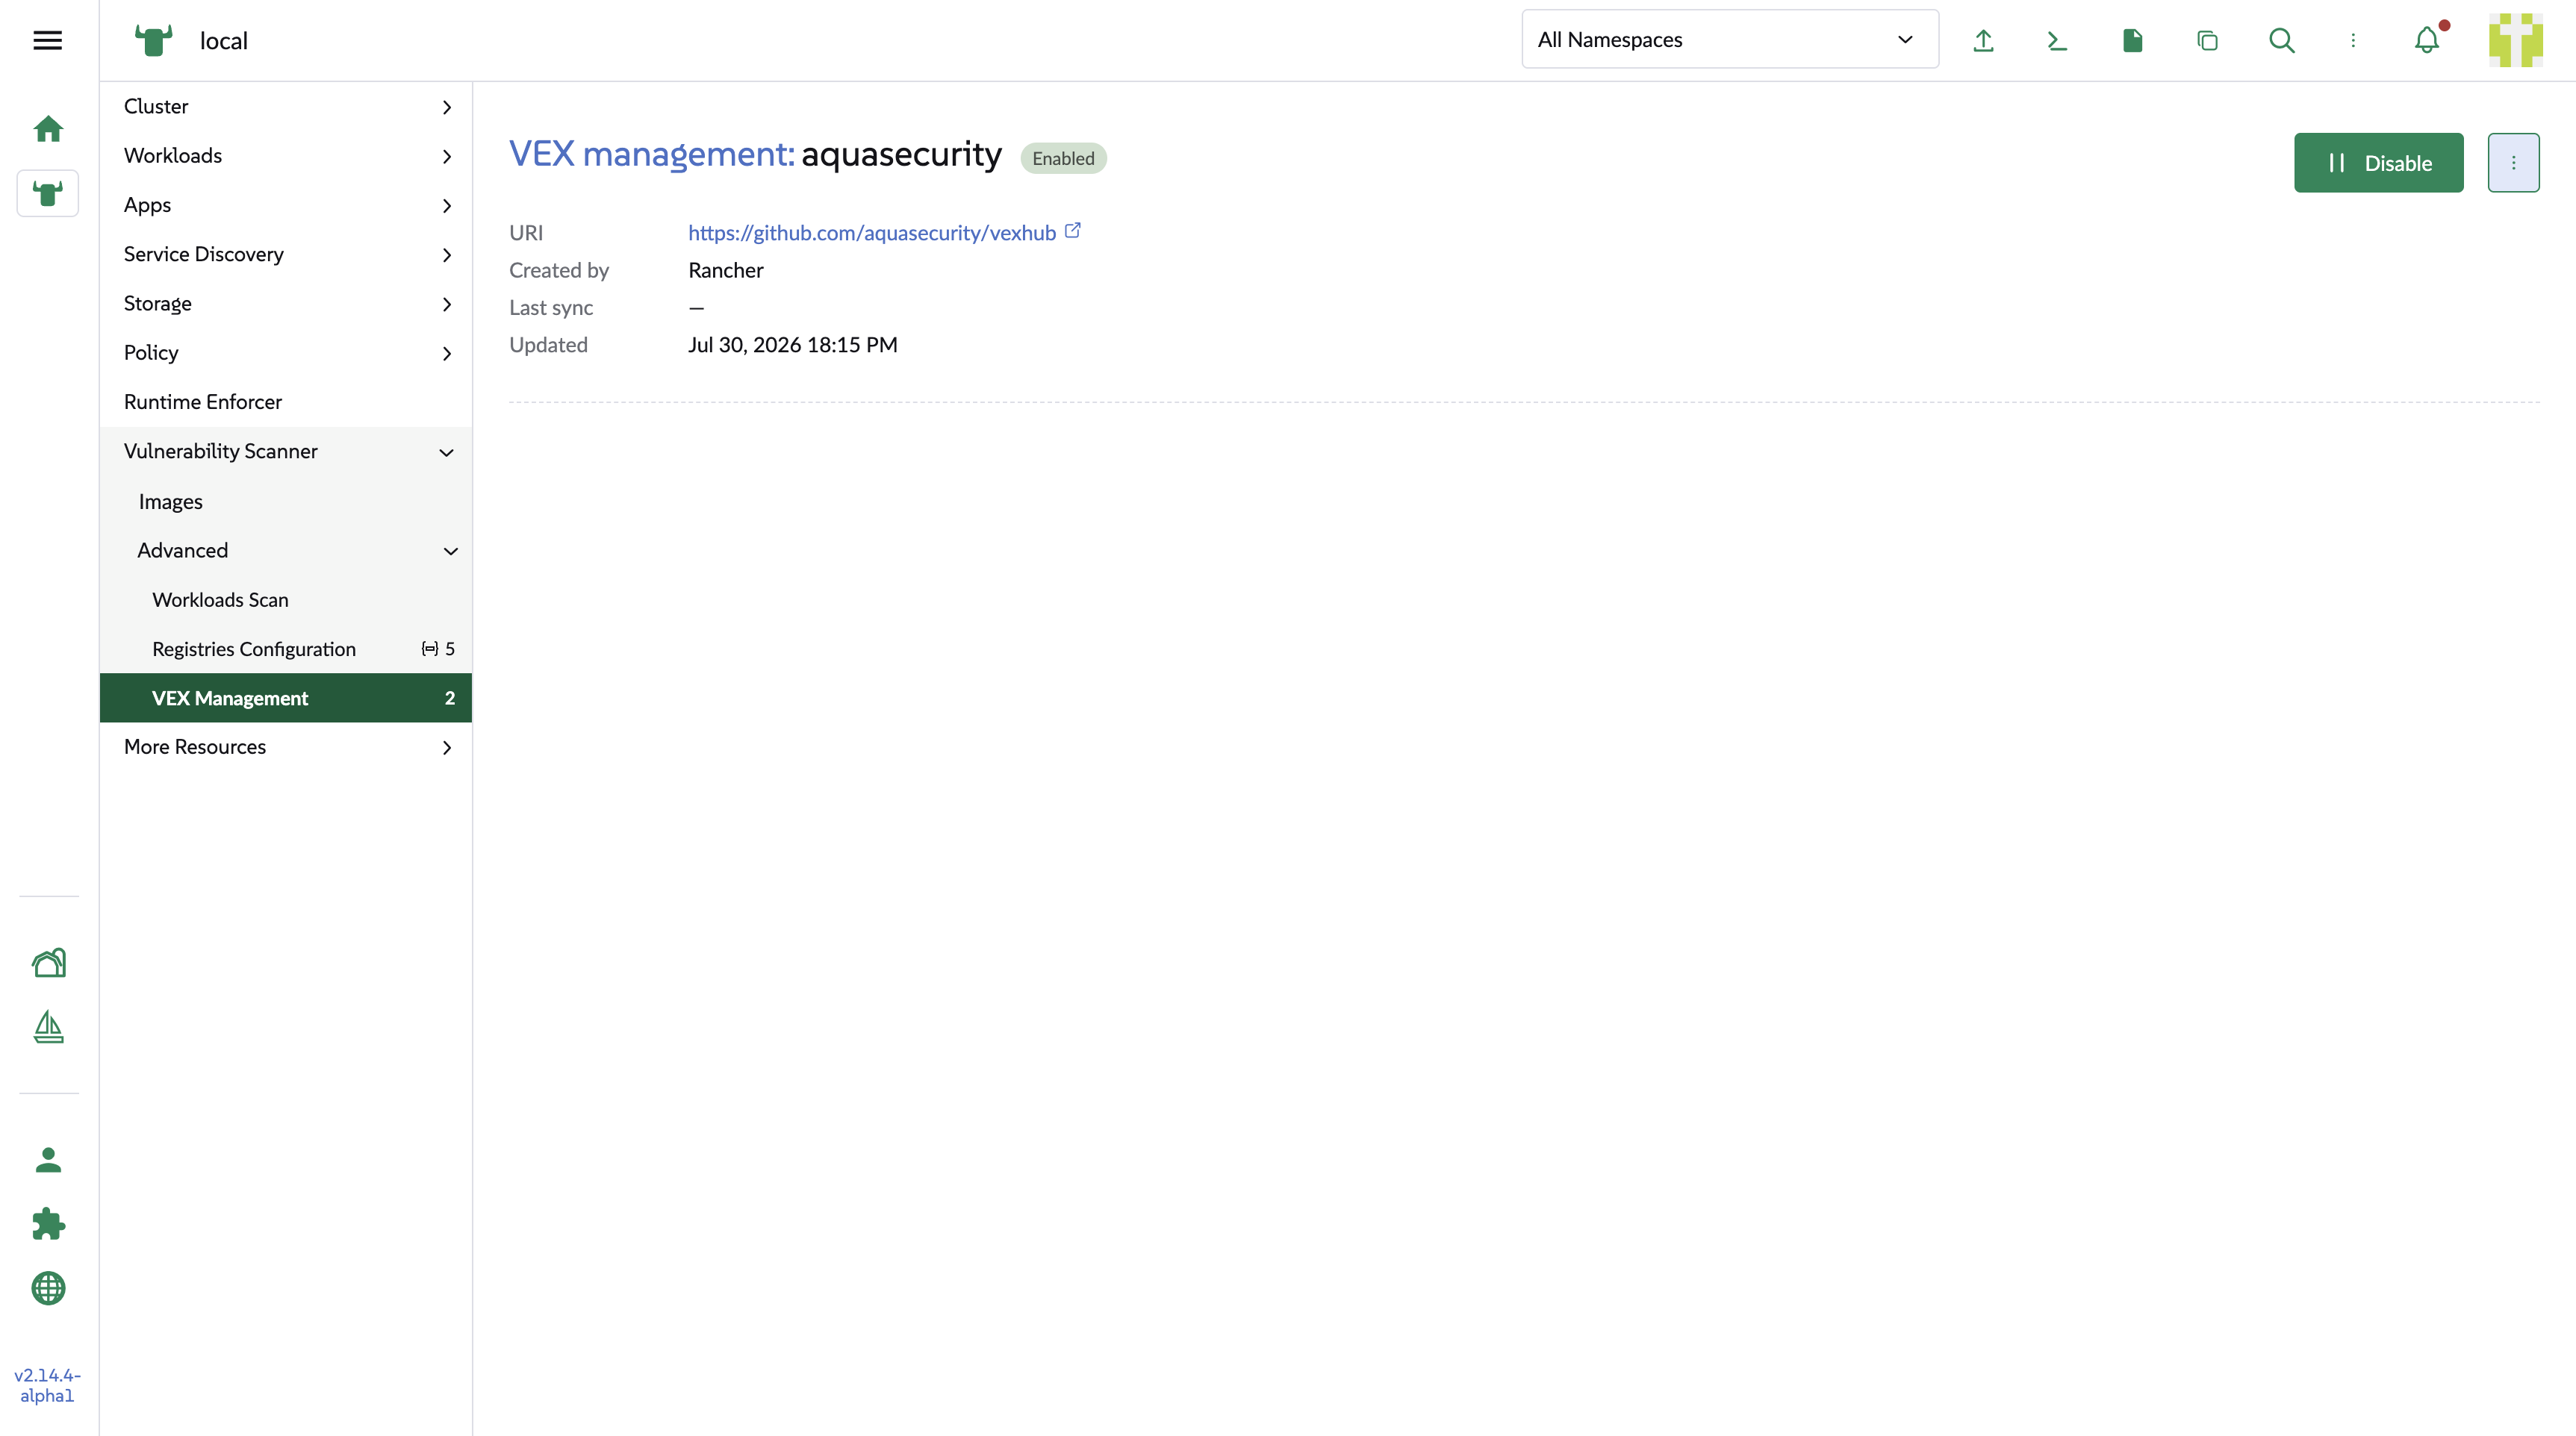Expand the Cluster nav section
Screen dimensions: 2576x1436
[286, 106]
